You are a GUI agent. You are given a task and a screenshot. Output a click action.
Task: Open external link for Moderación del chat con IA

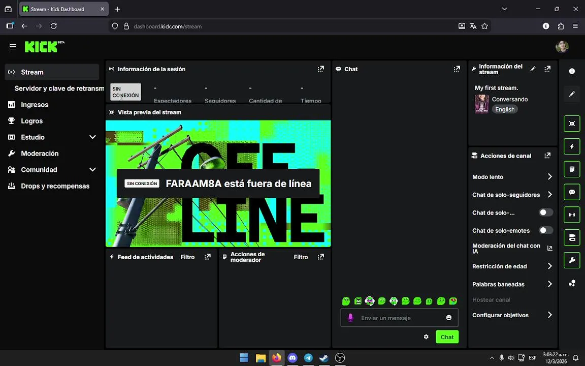[549, 249]
